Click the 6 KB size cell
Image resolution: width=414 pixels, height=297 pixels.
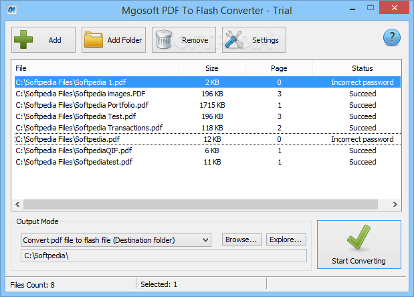[212, 151]
